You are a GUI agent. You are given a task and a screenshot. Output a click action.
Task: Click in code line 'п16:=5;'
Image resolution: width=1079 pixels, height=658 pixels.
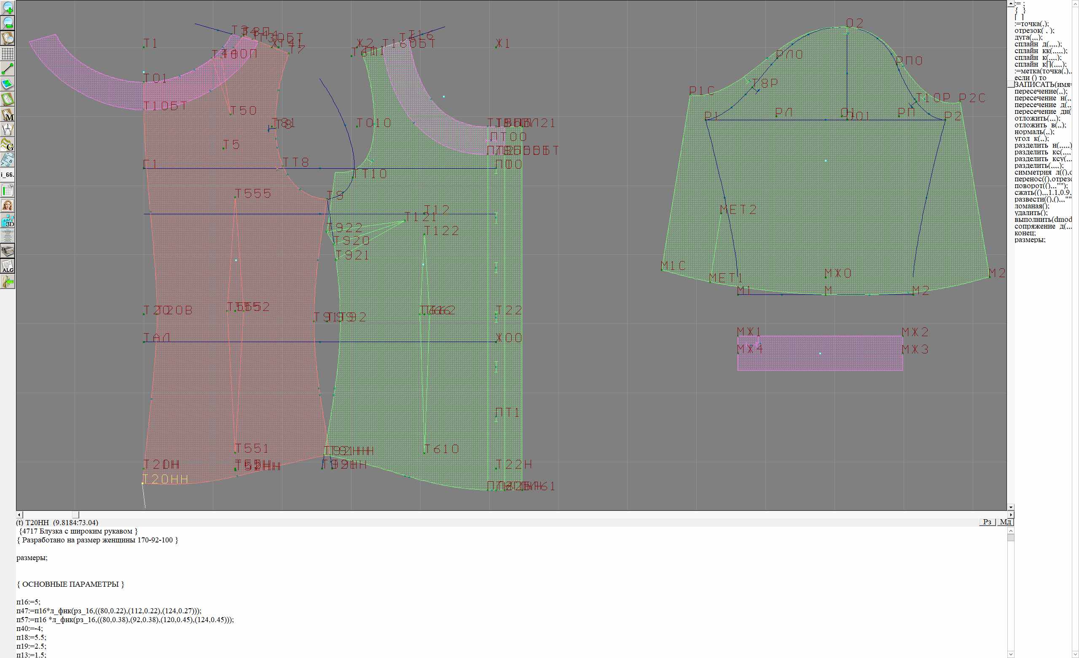(x=29, y=602)
